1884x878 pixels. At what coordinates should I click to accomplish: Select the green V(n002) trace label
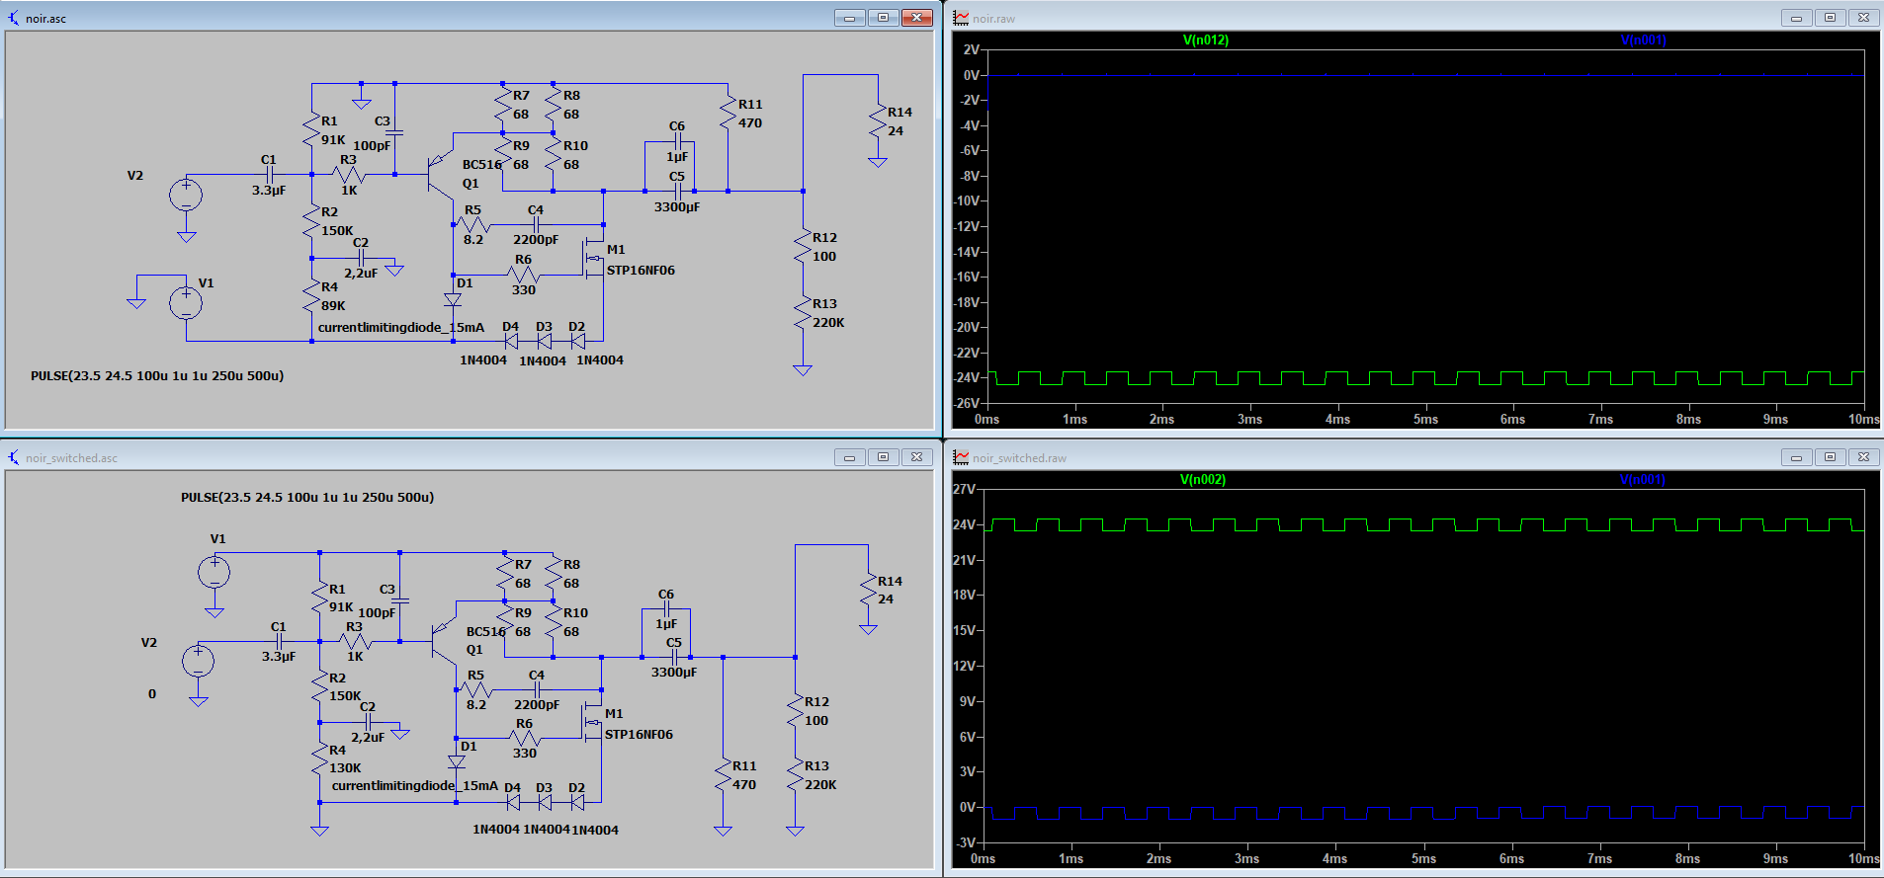pyautogui.click(x=1202, y=480)
